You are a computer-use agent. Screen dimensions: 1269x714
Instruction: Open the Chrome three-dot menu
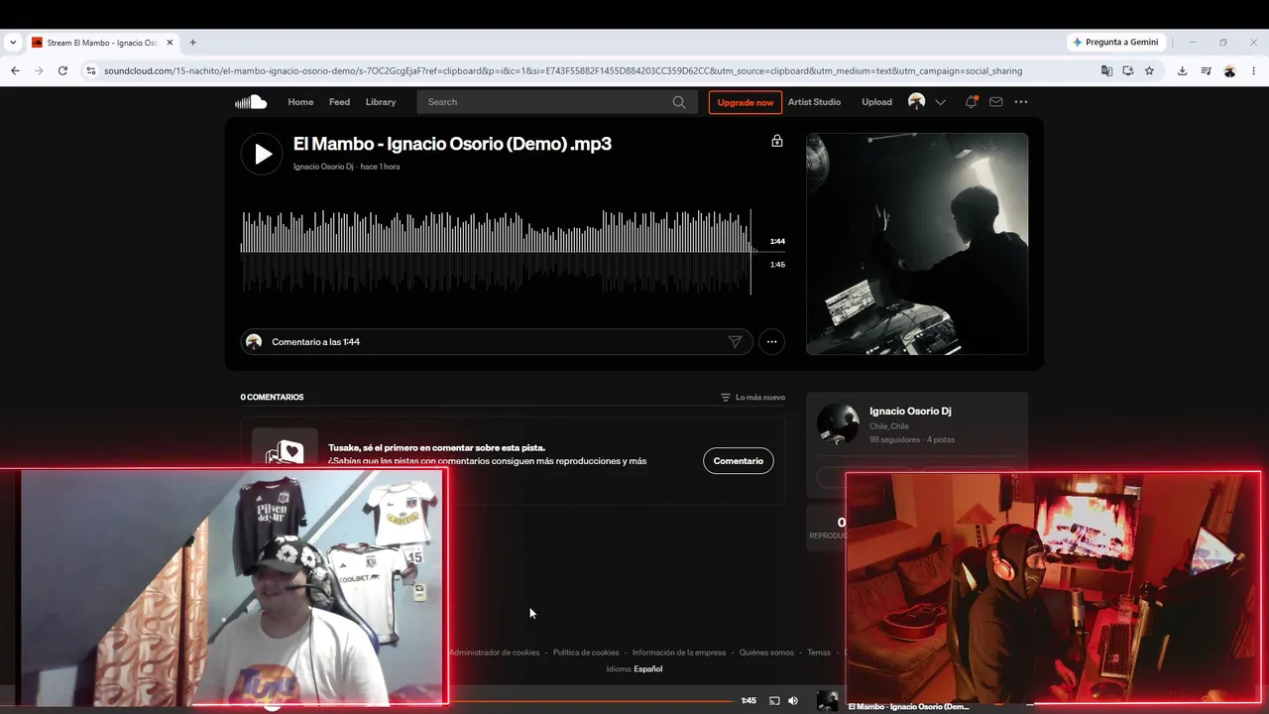point(1254,71)
